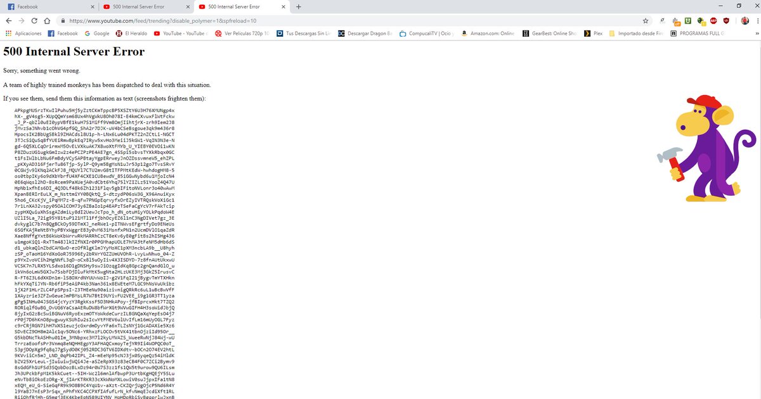Switch to the Facebook tab
The height and width of the screenshot is (399, 761).
[x=49, y=6]
